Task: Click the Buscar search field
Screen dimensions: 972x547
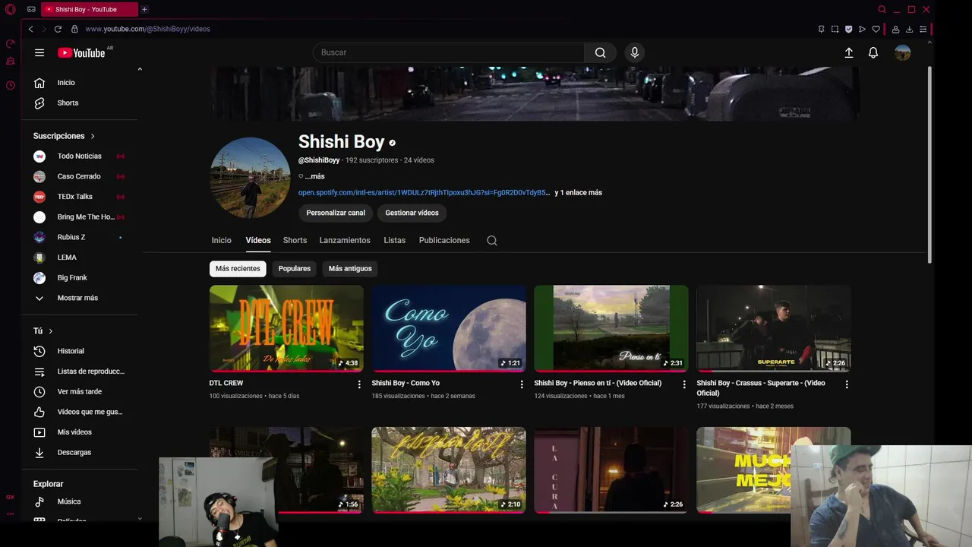Action: [x=448, y=52]
